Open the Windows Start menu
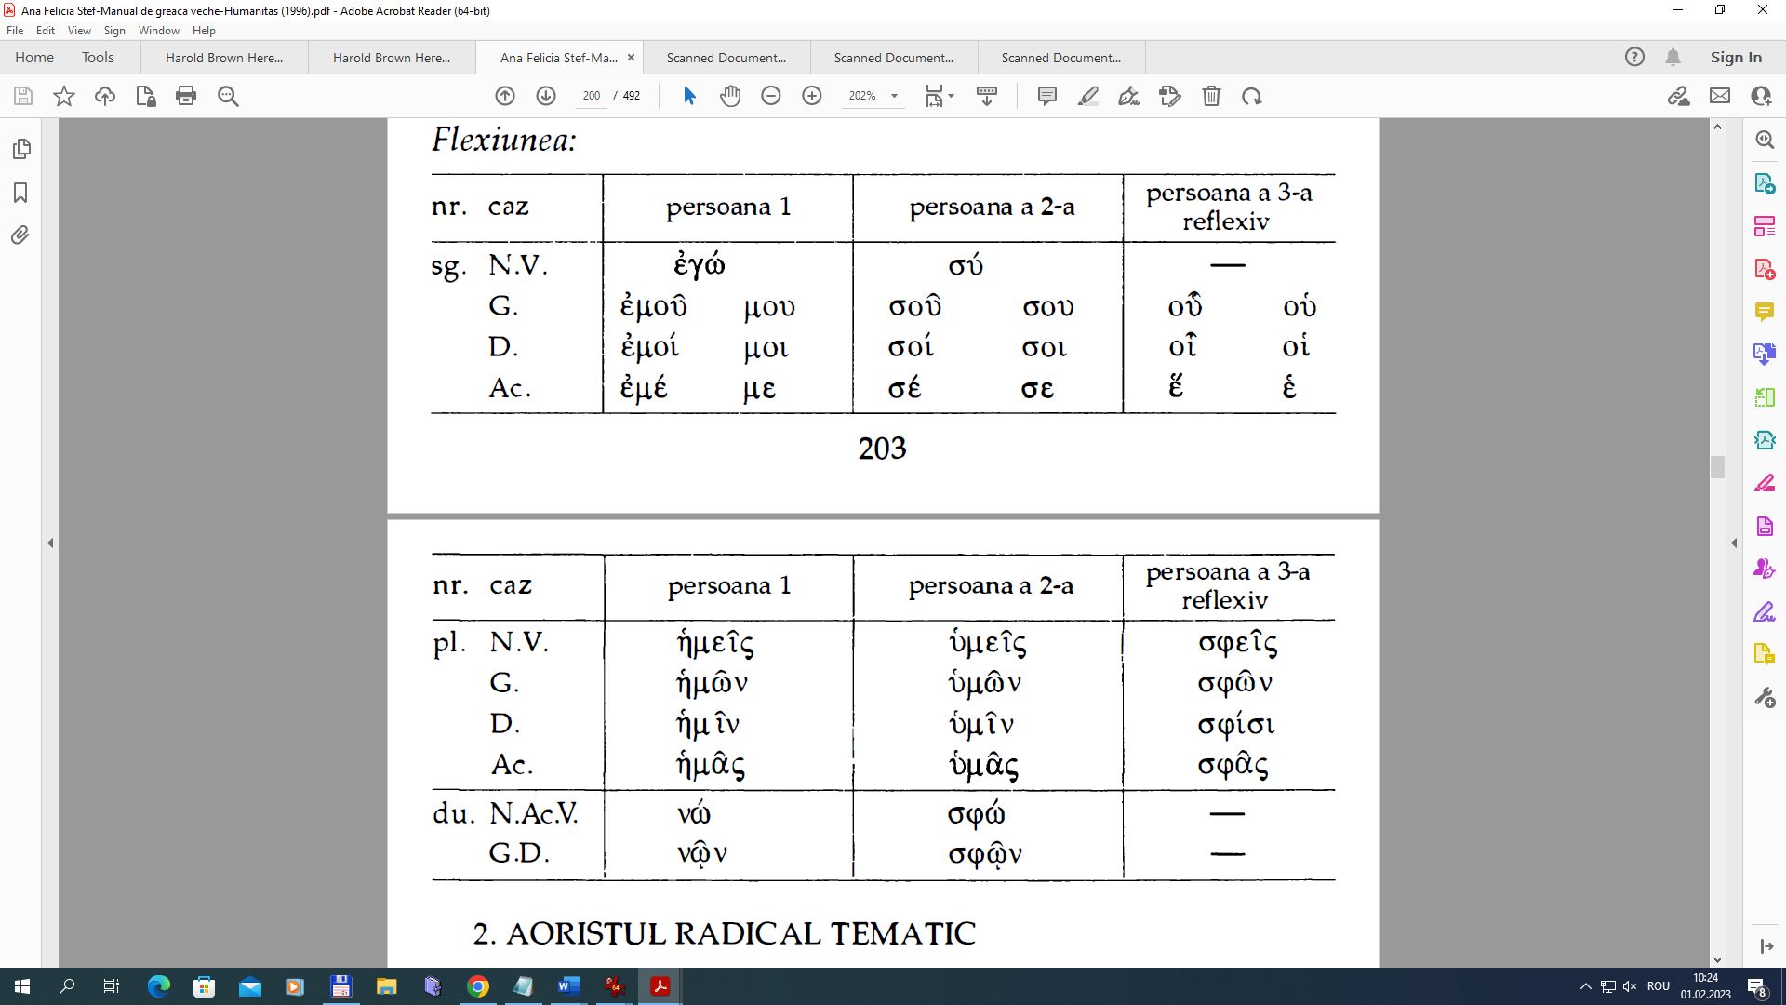Screen dimensions: 1786x1005 point(22,986)
